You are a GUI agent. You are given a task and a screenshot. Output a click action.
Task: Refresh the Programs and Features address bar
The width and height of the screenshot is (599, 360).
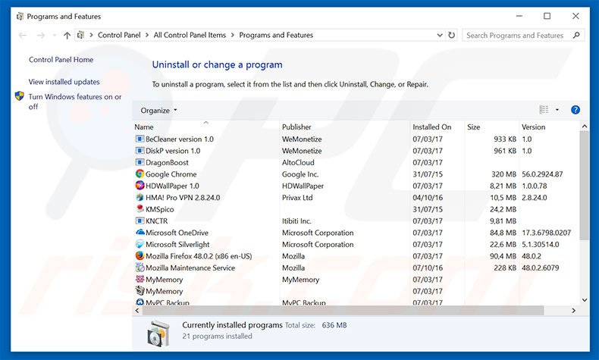pyautogui.click(x=452, y=35)
